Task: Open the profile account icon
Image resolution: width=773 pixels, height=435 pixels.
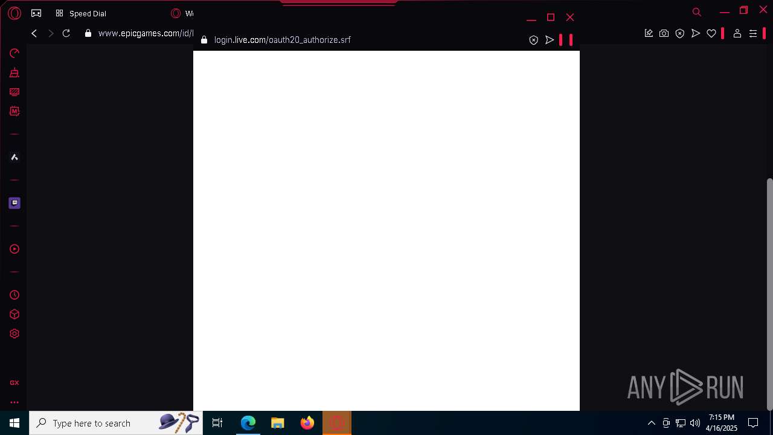Action: click(737, 33)
